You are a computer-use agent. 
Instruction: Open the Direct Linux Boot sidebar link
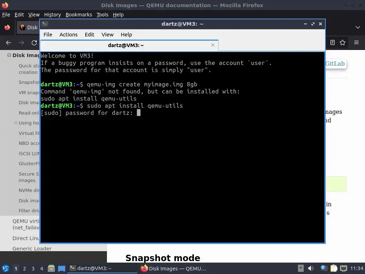pos(26,238)
